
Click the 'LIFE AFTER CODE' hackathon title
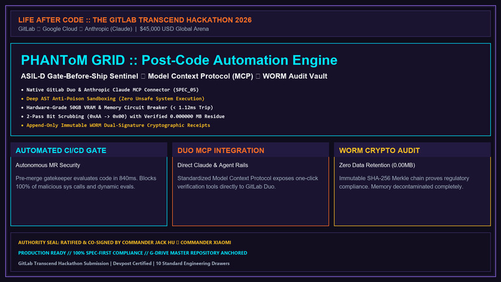click(x=135, y=20)
